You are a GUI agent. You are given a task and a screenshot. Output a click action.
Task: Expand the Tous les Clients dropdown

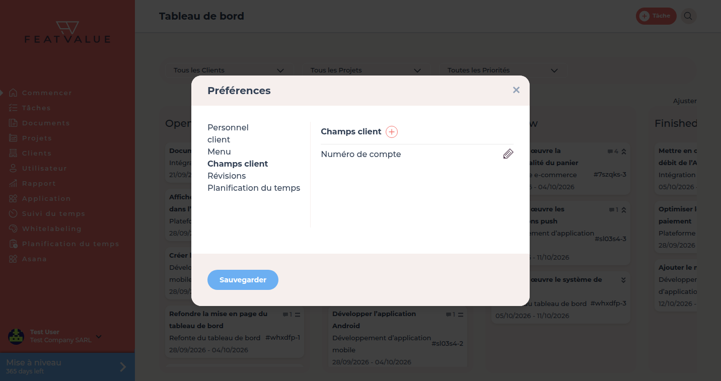point(230,70)
